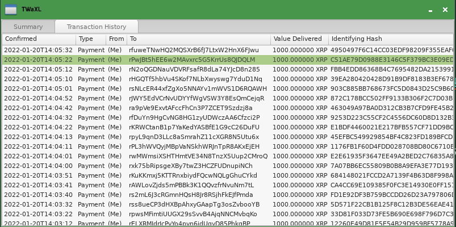456x227 pixels.
Task: Sort by the Type column header
Action: [x=90, y=39]
